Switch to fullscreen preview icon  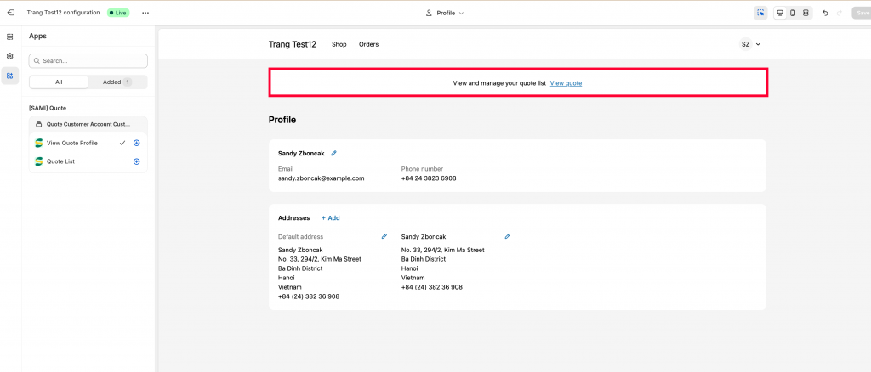pos(806,13)
